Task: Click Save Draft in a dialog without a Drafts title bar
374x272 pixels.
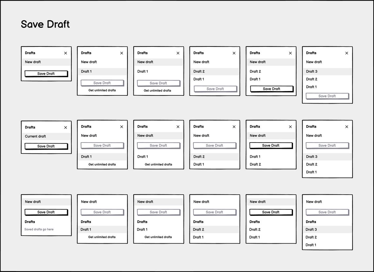Action: coord(46,212)
